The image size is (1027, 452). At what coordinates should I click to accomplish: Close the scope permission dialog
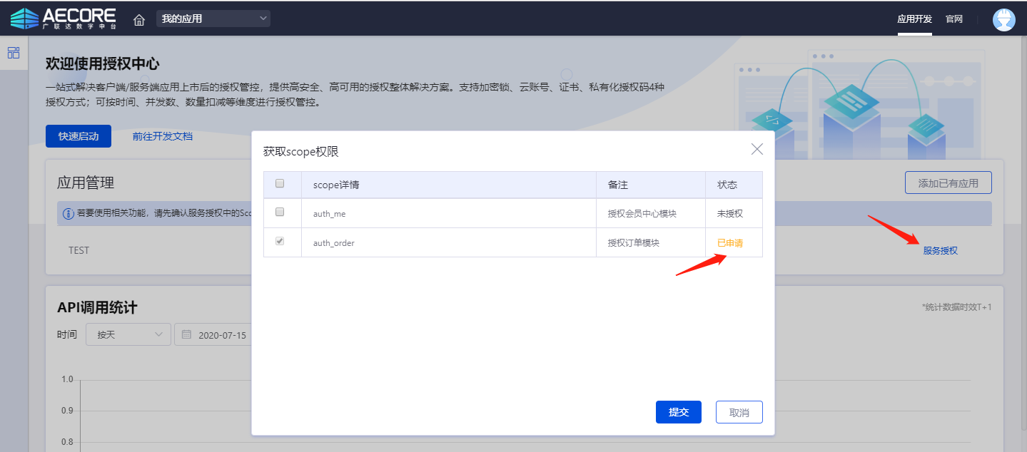tap(757, 149)
